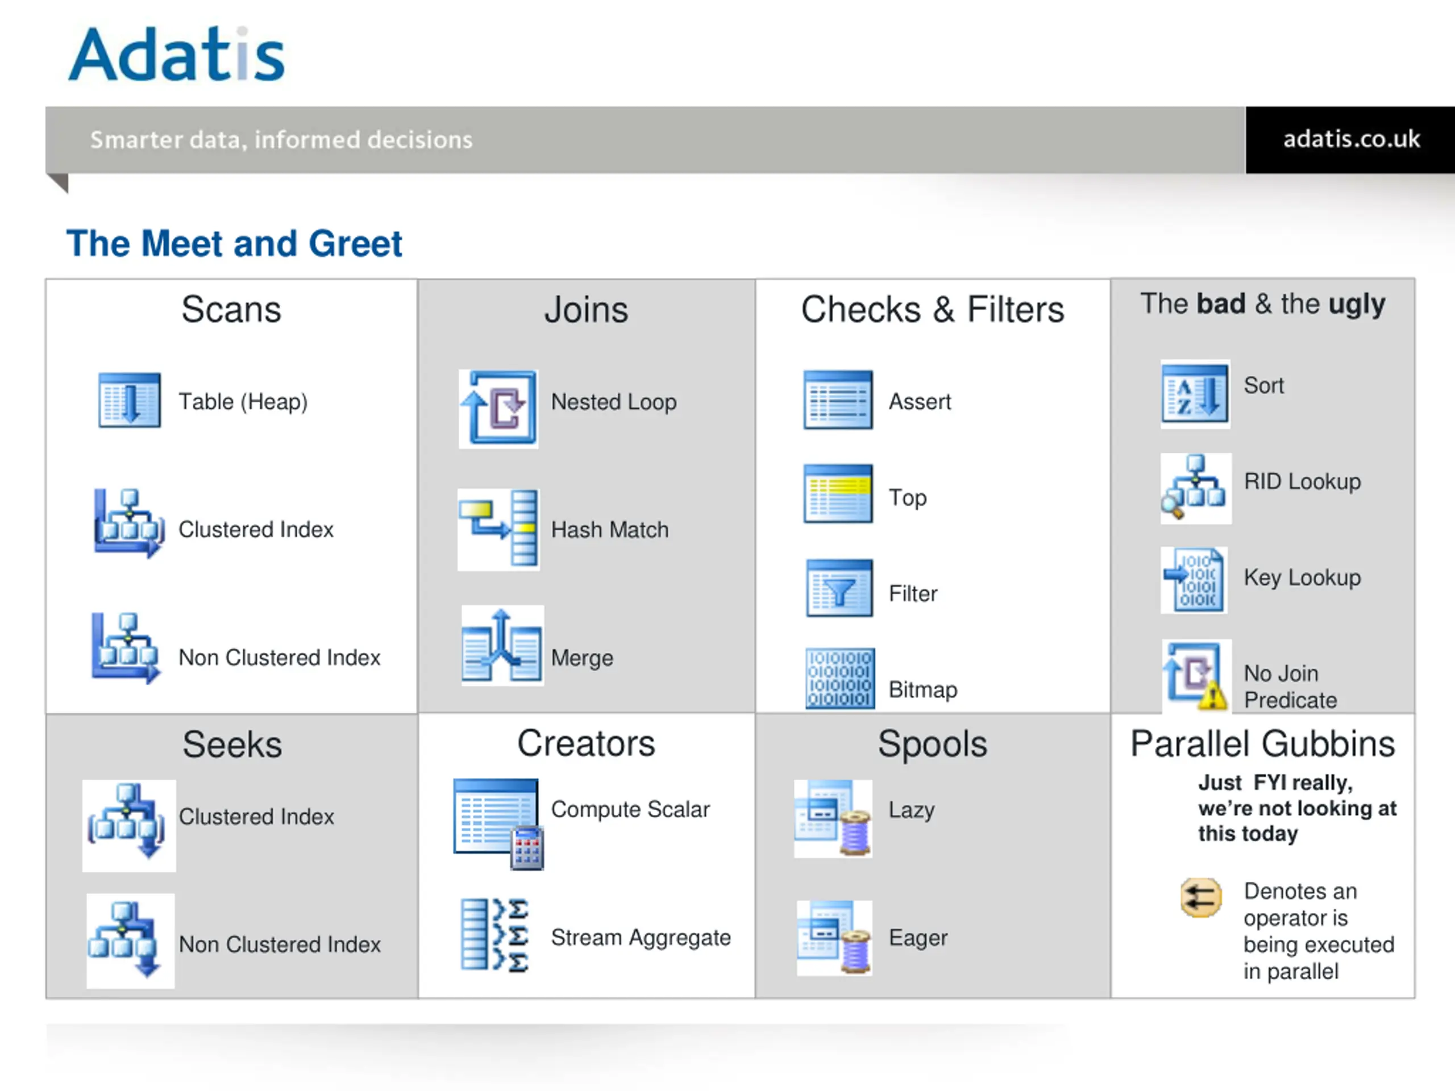Screen dimensions: 1455x1091
Task: Select the Merge join icon
Action: (x=502, y=645)
